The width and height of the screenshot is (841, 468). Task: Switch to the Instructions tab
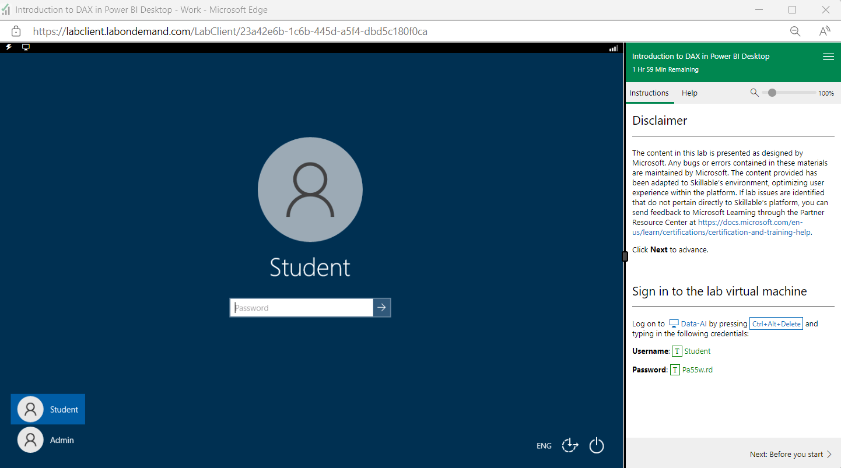coord(649,93)
